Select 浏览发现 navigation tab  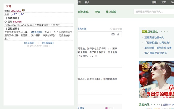(x=83, y=12)
